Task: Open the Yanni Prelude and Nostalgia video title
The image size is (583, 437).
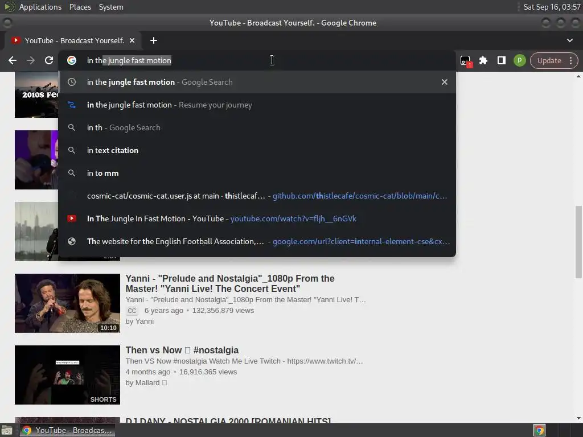Action: point(230,283)
